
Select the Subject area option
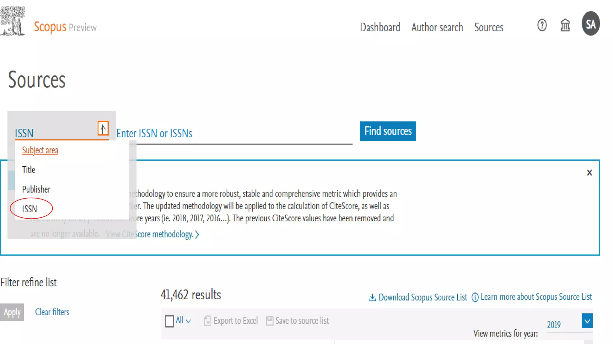40,150
